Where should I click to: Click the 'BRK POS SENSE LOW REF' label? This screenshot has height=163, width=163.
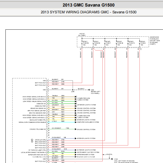coord(37,110)
